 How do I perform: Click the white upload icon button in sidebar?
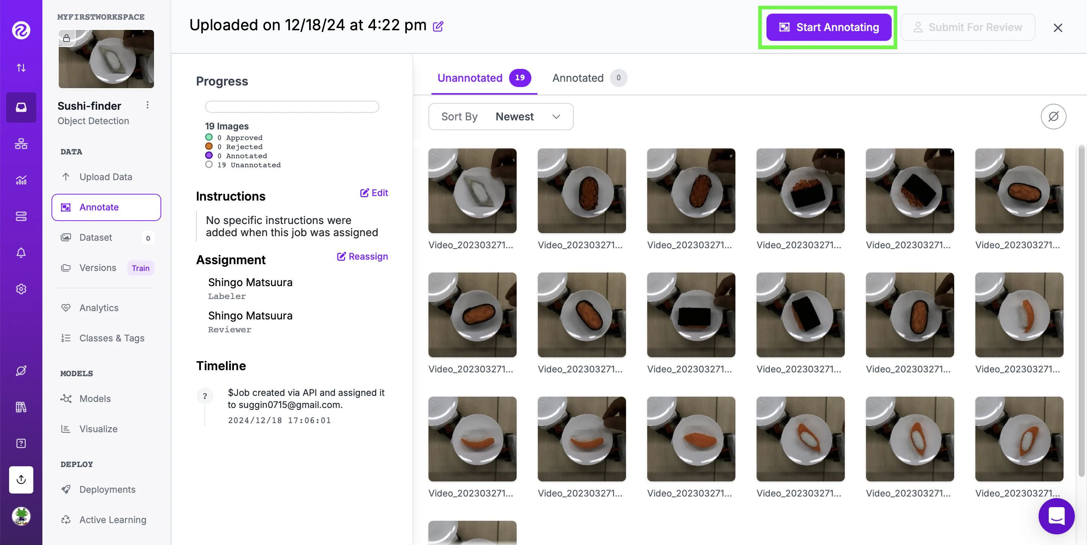21,480
